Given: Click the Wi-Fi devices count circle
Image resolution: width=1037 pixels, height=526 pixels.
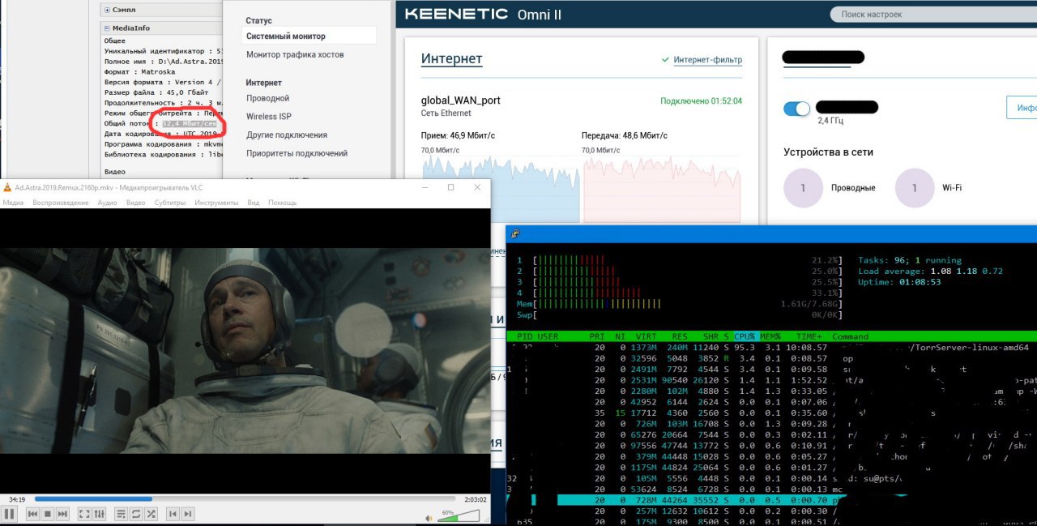Looking at the screenshot, I should coord(915,188).
